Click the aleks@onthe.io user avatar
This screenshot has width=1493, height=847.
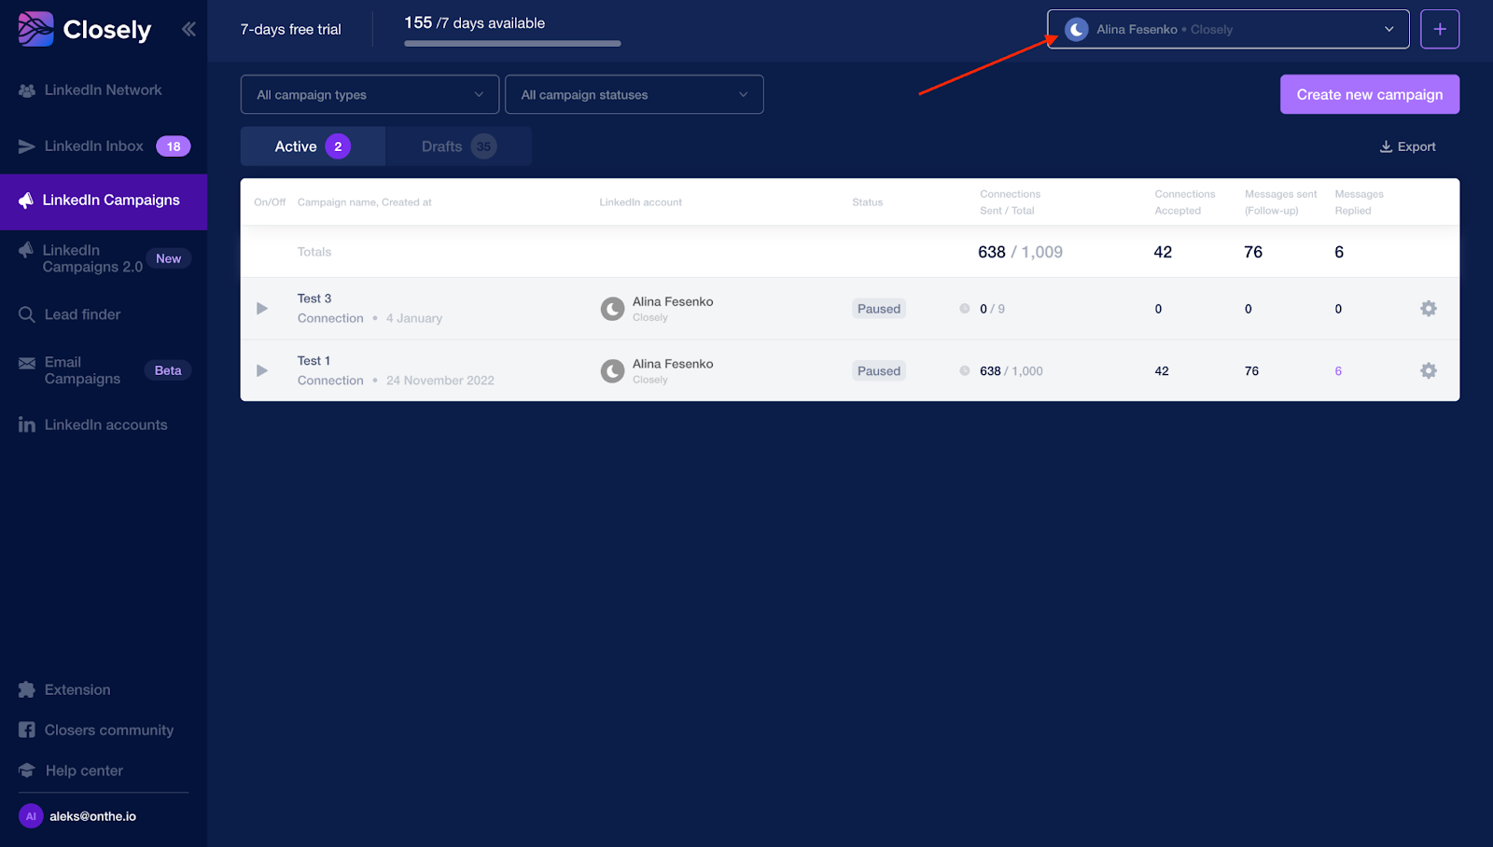click(31, 816)
